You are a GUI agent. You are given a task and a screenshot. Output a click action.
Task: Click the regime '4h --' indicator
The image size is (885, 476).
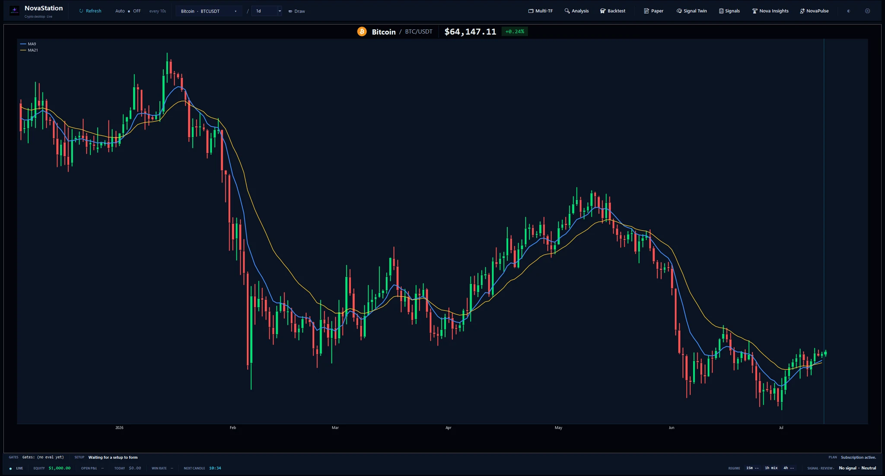click(x=789, y=469)
